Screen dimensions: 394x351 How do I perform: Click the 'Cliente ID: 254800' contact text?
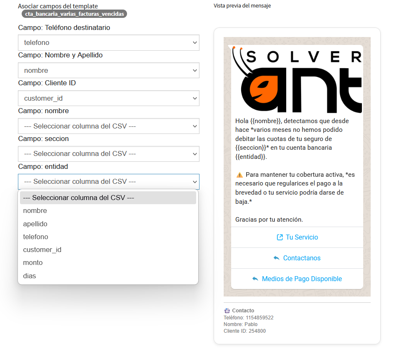point(244,331)
